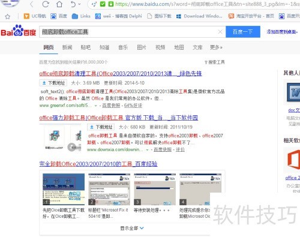
Task: Expand the 更多 tab menu
Action: (216, 47)
